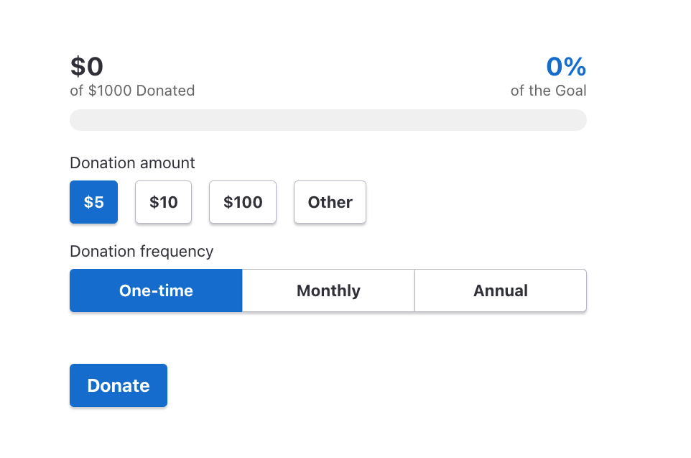Deselect the highlighted $5 option

(x=93, y=202)
